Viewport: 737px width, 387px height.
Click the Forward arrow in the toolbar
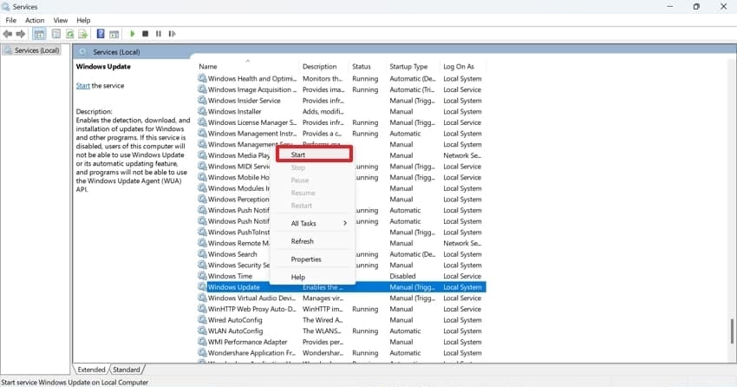21,34
